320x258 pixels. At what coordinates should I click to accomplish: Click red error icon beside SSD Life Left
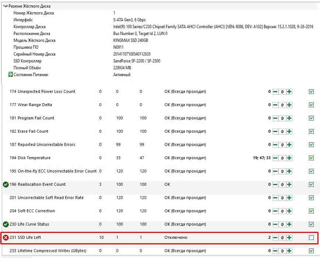pos(6,238)
